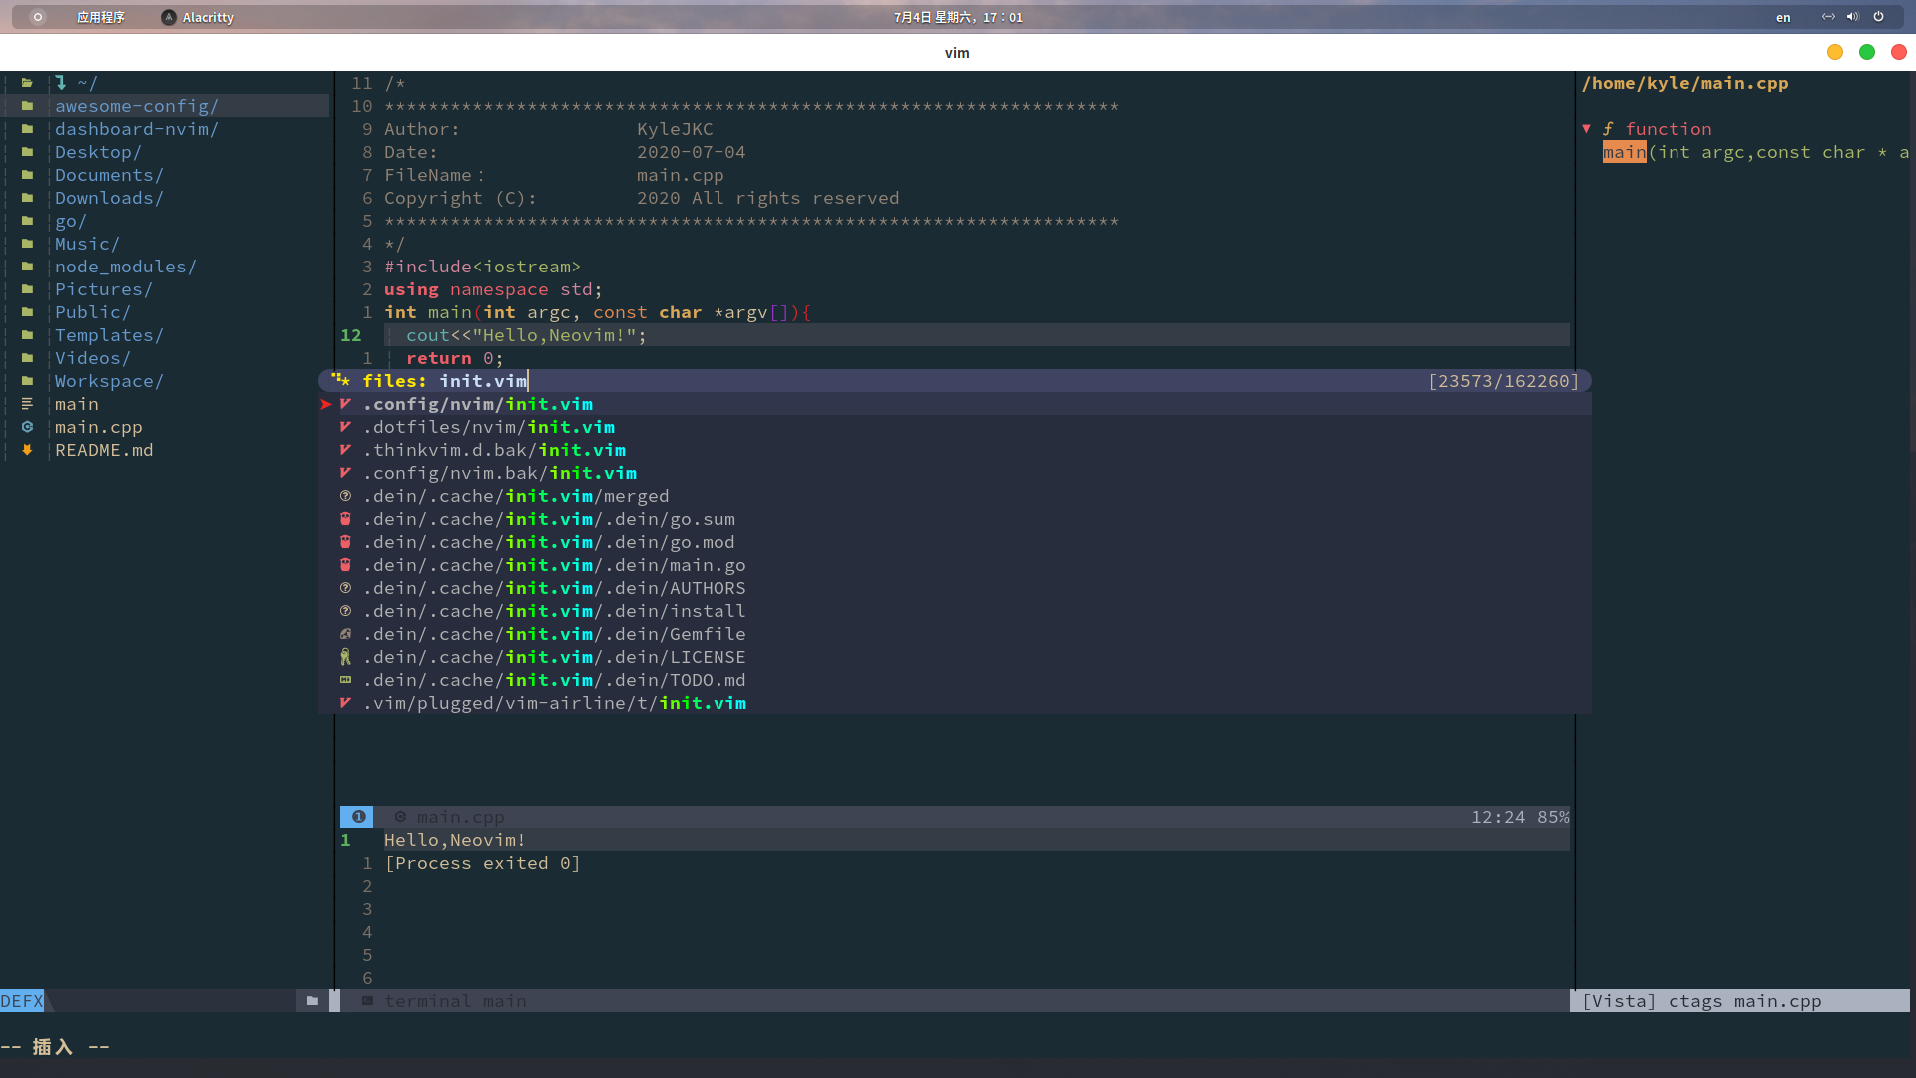Click the Go gopher icon beside go.sum result
The height and width of the screenshot is (1078, 1916).
(x=345, y=519)
